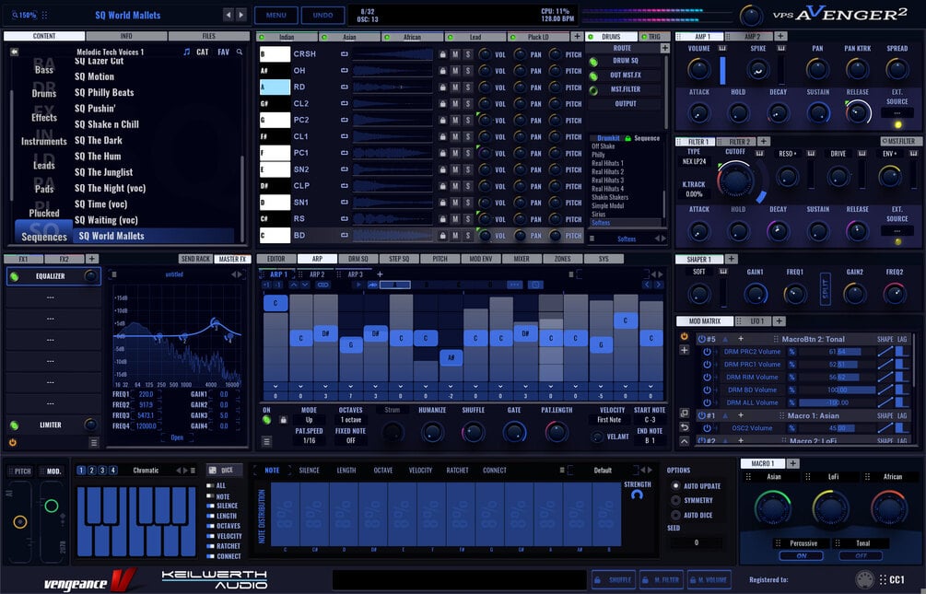Click the lock icon on CRSH drum row

(x=442, y=54)
